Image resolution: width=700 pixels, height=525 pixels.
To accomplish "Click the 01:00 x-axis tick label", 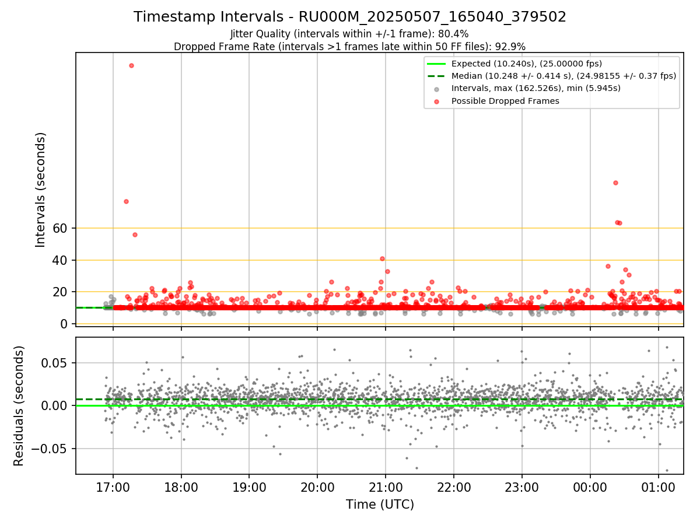I will [x=659, y=487].
